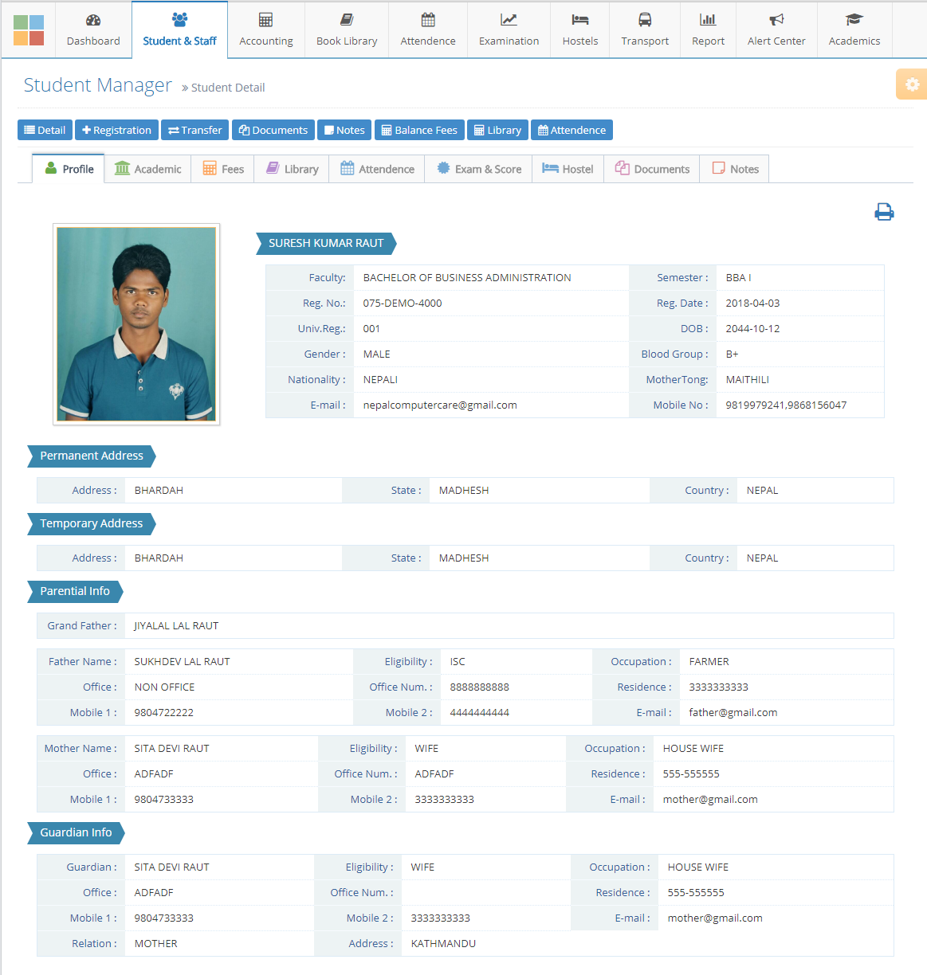Click the colorful squares home logo
The height and width of the screenshot is (975, 927).
pos(29,30)
